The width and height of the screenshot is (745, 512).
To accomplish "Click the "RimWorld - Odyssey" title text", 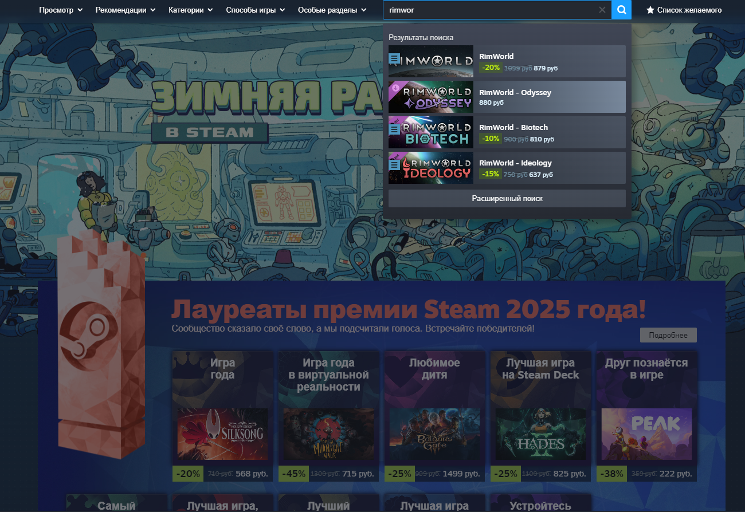I will click(515, 92).
